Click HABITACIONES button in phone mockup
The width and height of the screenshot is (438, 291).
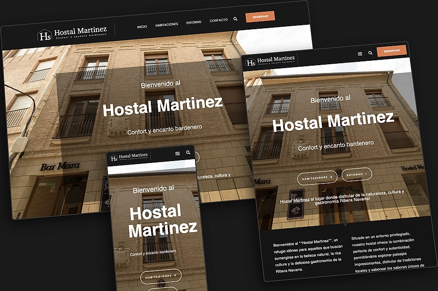coord(161,276)
